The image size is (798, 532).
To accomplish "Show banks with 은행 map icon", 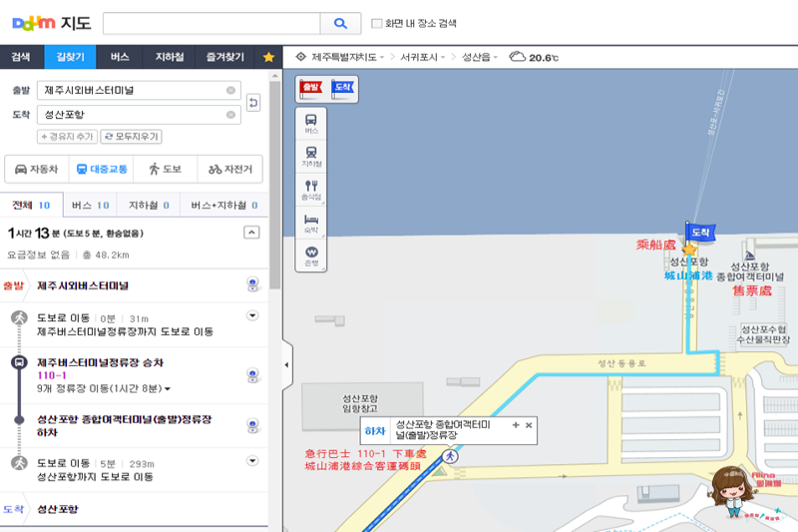I will 311,256.
